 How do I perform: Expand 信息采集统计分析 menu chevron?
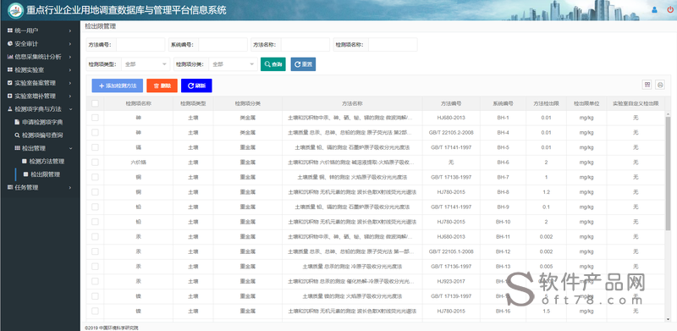[x=70, y=57]
